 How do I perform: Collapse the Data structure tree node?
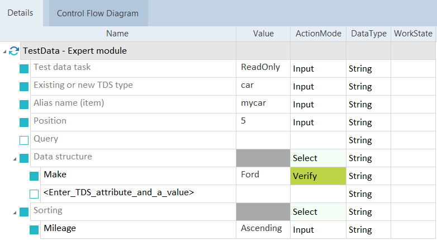(x=15, y=159)
